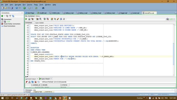The height and width of the screenshot is (100, 177).
Task: Click the Delete row icon in Query Result
Action: (x=35, y=82)
